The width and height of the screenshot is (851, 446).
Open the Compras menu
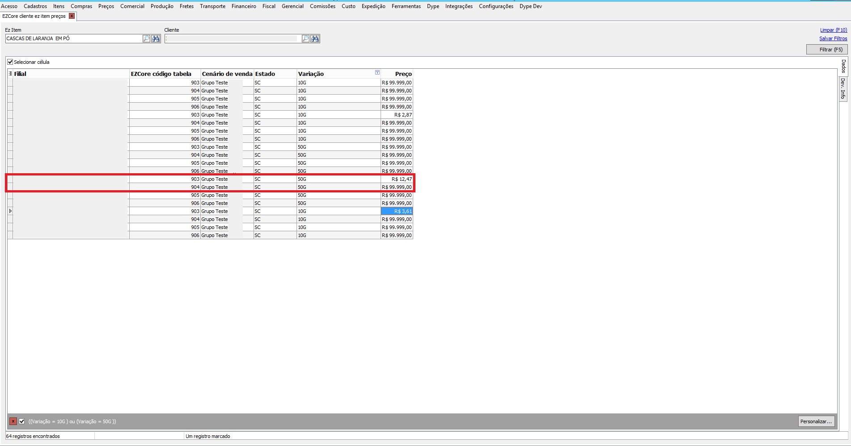[81, 6]
